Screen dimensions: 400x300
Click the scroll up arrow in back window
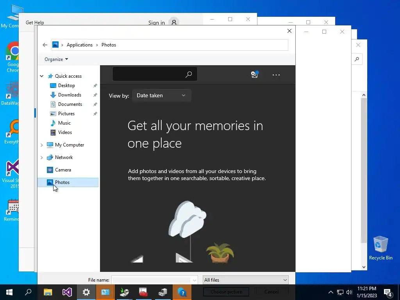[364, 95]
